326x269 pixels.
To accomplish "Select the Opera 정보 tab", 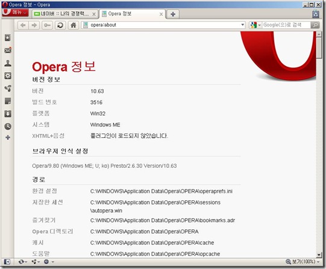I will (x=132, y=14).
